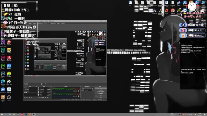Open the 视图(V) menu in OBS
This screenshot has height=116, width=207.
coord(35,23)
